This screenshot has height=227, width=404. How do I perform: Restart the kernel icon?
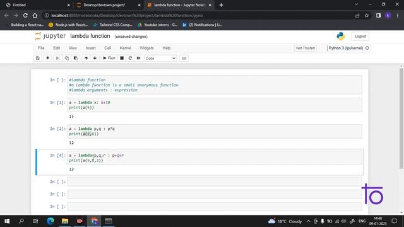pyautogui.click(x=130, y=58)
